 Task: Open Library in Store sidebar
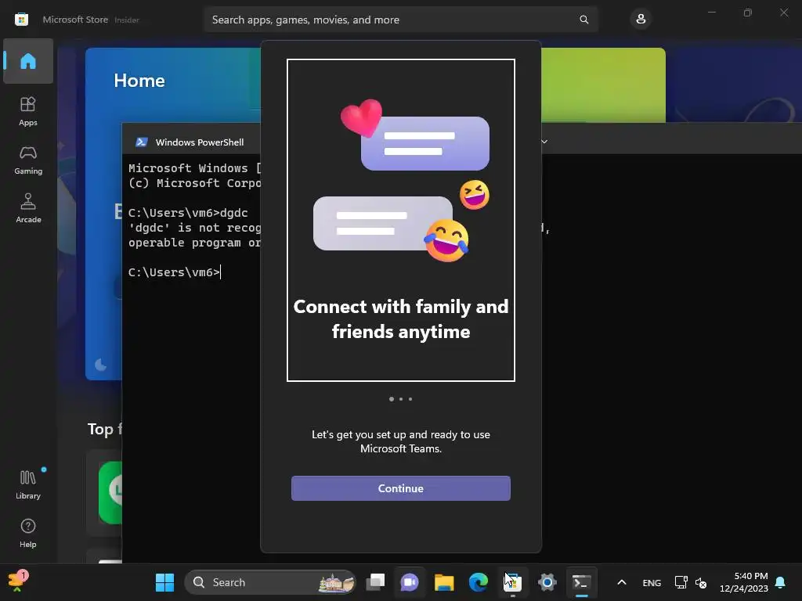[28, 484]
